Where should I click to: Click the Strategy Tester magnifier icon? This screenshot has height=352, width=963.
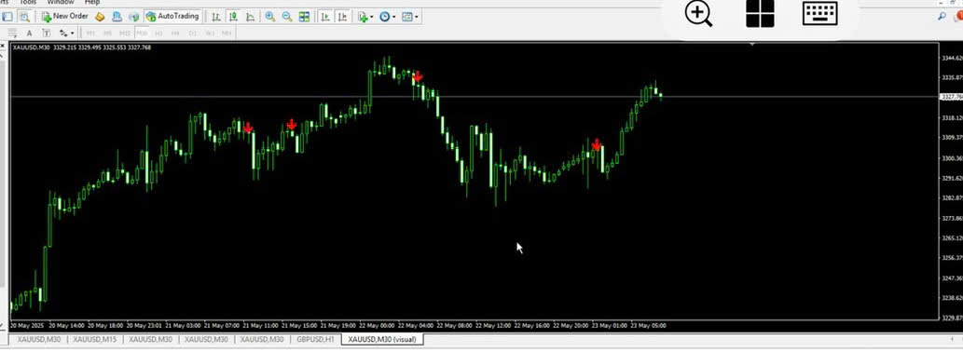click(24, 17)
